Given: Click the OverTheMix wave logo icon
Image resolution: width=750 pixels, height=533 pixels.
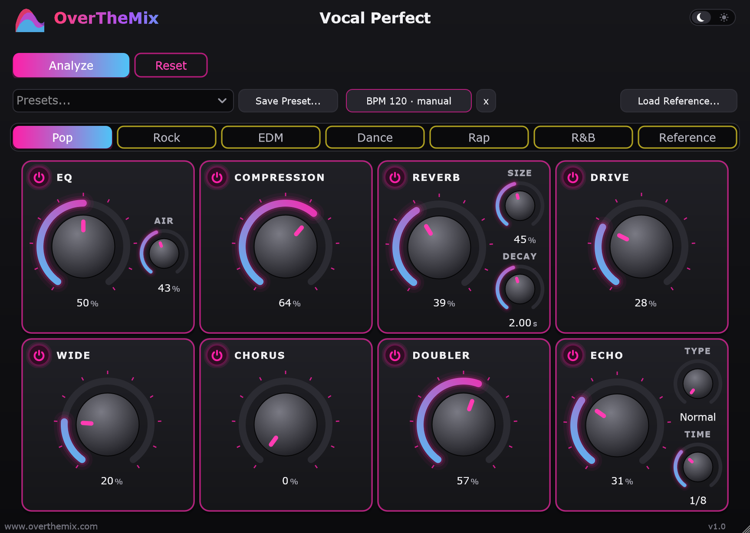Looking at the screenshot, I should tap(30, 20).
